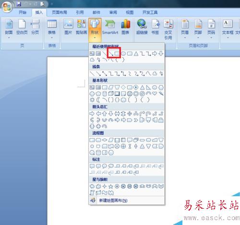Pick the up arrow in 箭头总汇
The height and width of the screenshot is (225, 240).
tap(105, 114)
